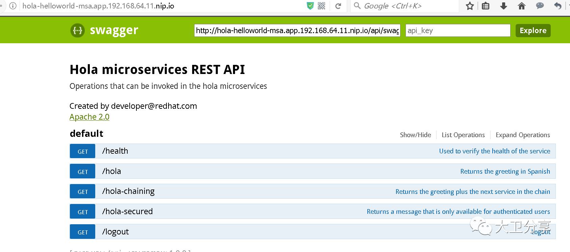Click 'Returns the greeting plus the next service' description

point(473,192)
